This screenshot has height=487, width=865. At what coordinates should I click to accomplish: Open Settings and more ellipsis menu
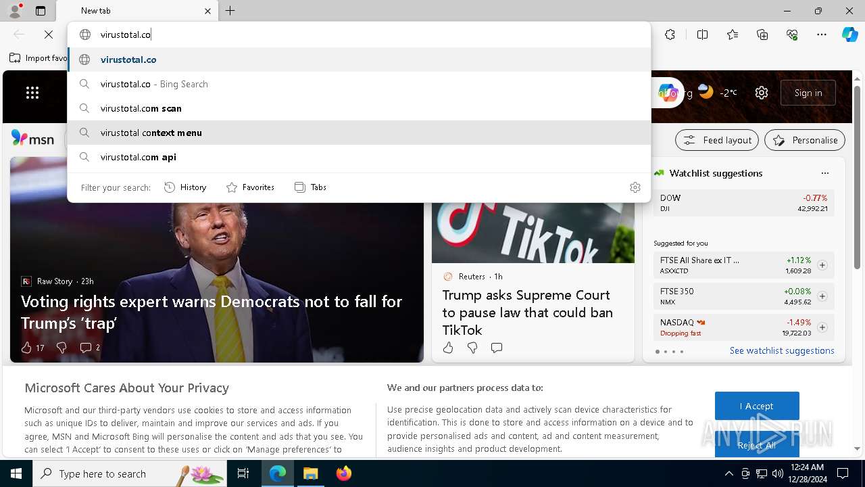point(822,34)
